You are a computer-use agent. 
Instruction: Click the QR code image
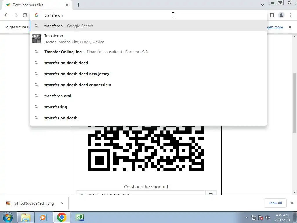point(146,148)
